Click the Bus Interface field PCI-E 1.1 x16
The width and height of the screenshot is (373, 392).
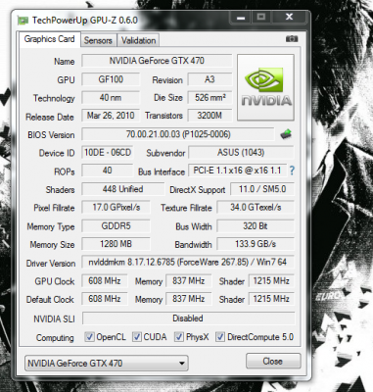pos(237,171)
